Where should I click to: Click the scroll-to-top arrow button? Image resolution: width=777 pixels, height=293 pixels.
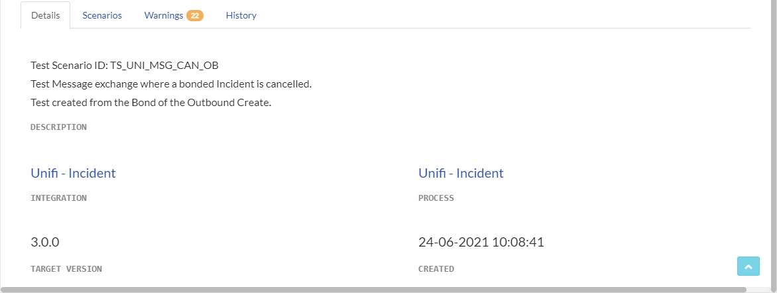coord(748,266)
